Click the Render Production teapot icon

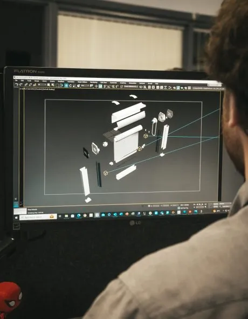click(182, 88)
